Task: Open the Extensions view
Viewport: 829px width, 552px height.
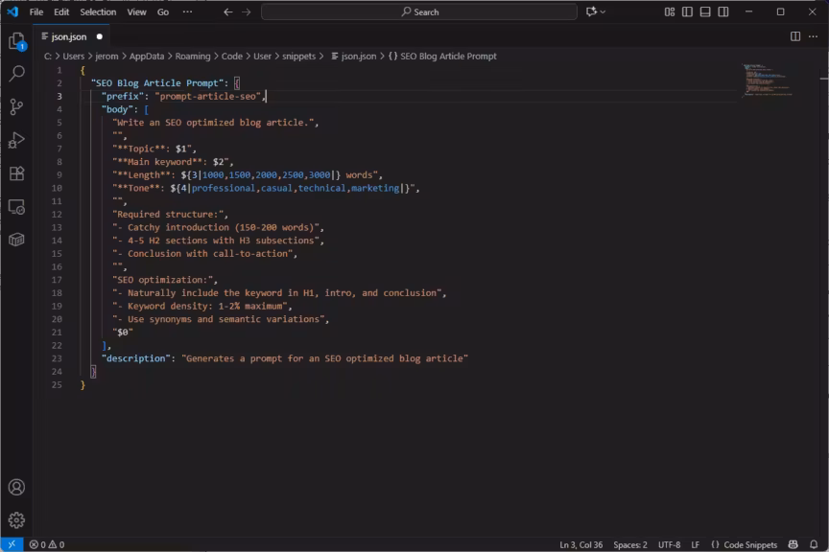Action: click(x=16, y=173)
